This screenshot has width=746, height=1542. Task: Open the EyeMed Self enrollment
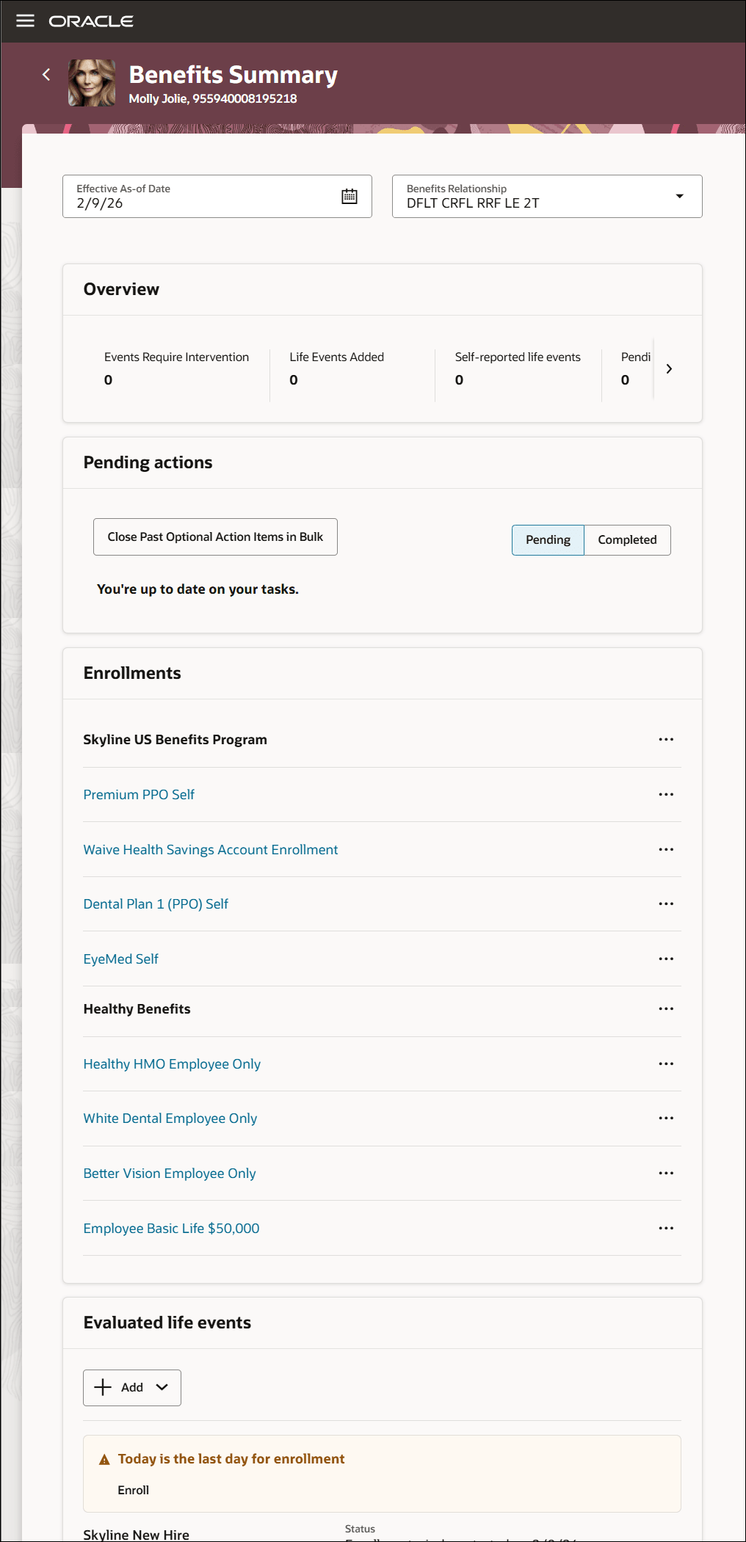120,959
